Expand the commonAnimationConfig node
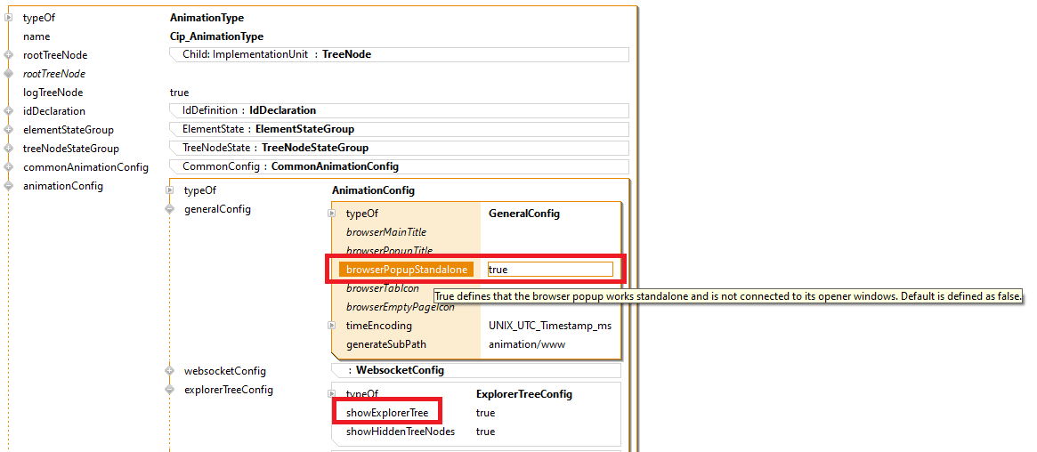The image size is (1037, 452). pos(9,167)
